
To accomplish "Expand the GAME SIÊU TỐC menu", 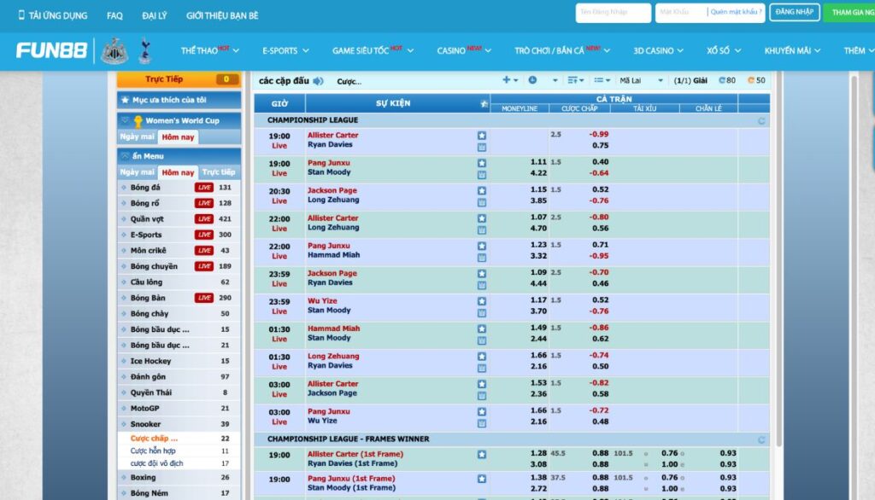I will (x=373, y=50).
